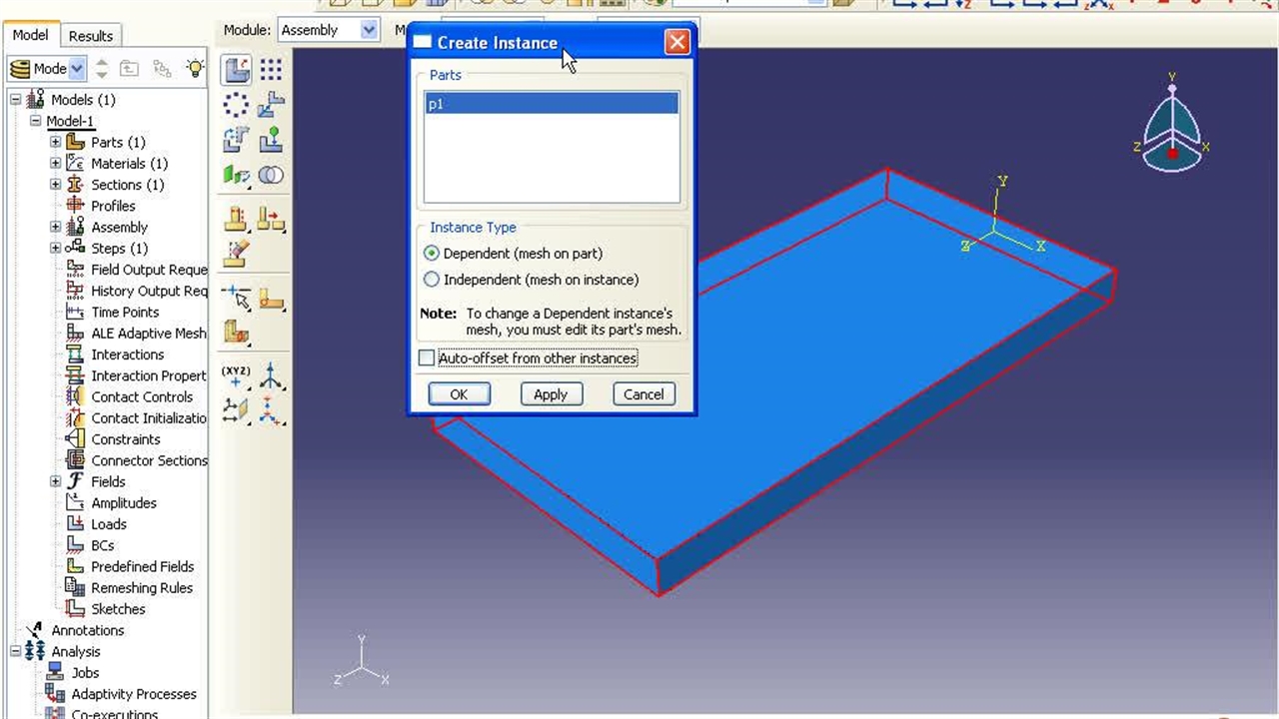Screen dimensions: 1279x719
Task: Click OK in Create Instance dialog
Action: (x=459, y=394)
